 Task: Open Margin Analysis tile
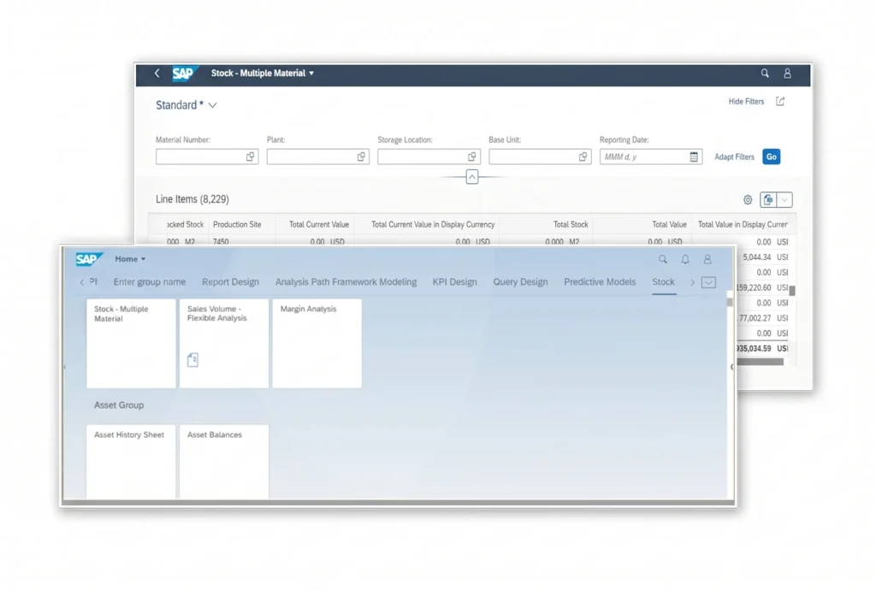pos(317,343)
